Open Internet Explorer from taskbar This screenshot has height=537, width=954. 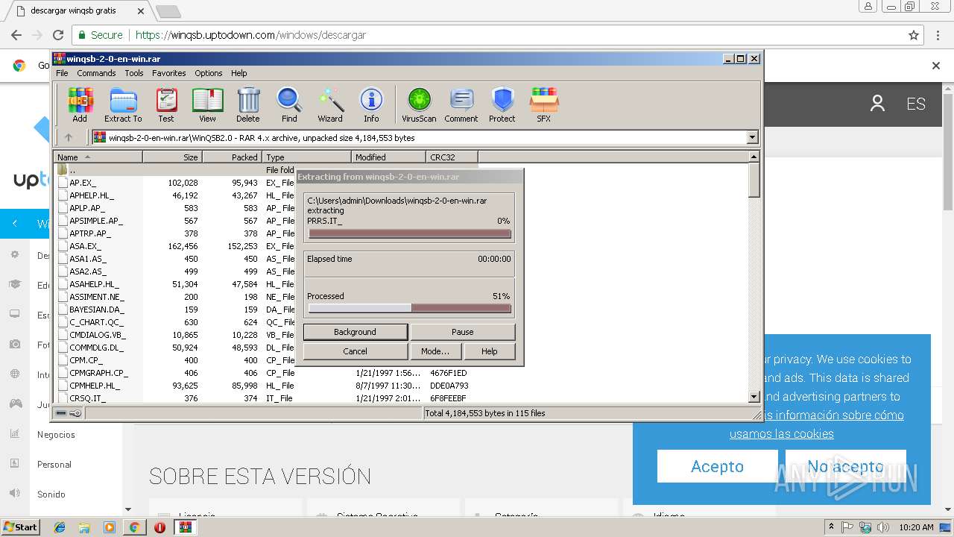click(x=60, y=527)
